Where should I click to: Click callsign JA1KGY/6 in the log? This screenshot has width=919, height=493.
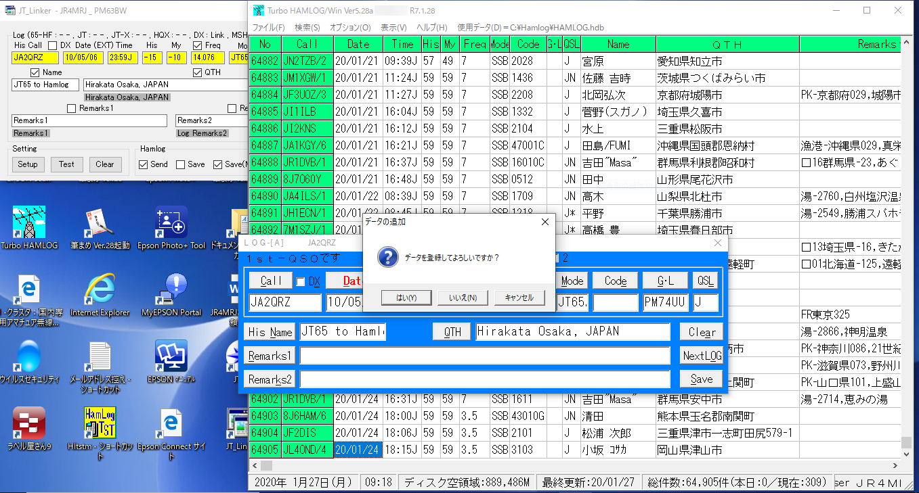[x=307, y=145]
